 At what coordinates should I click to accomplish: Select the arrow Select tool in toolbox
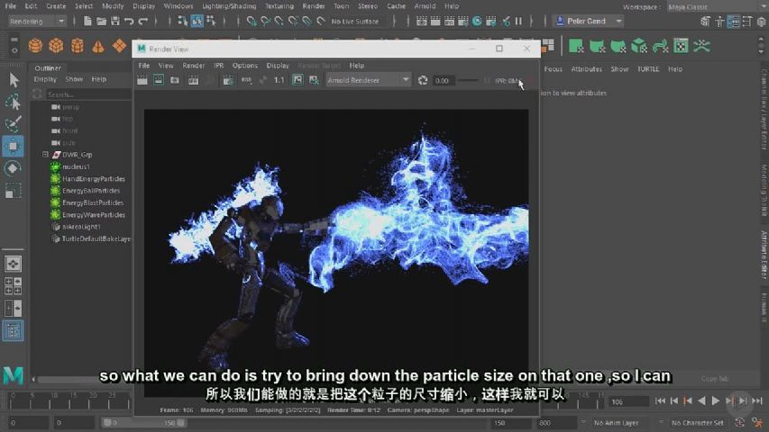[x=14, y=80]
